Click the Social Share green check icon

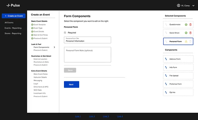[186, 33]
